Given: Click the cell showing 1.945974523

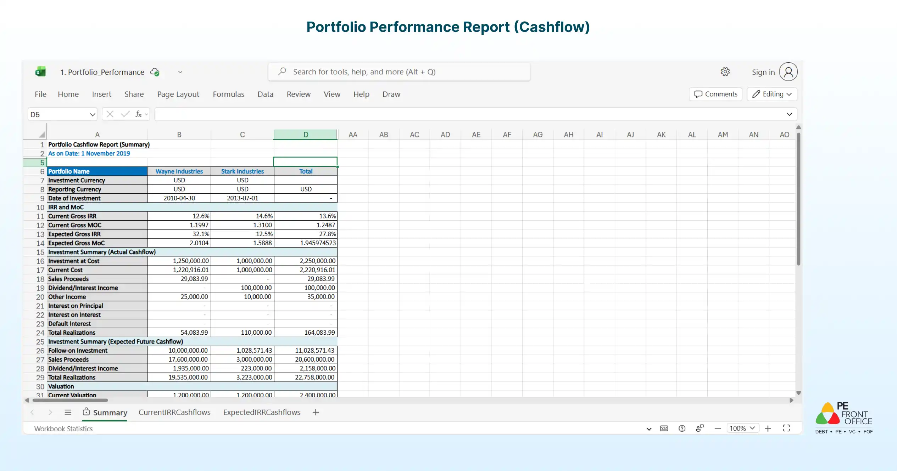Looking at the screenshot, I should pos(306,243).
